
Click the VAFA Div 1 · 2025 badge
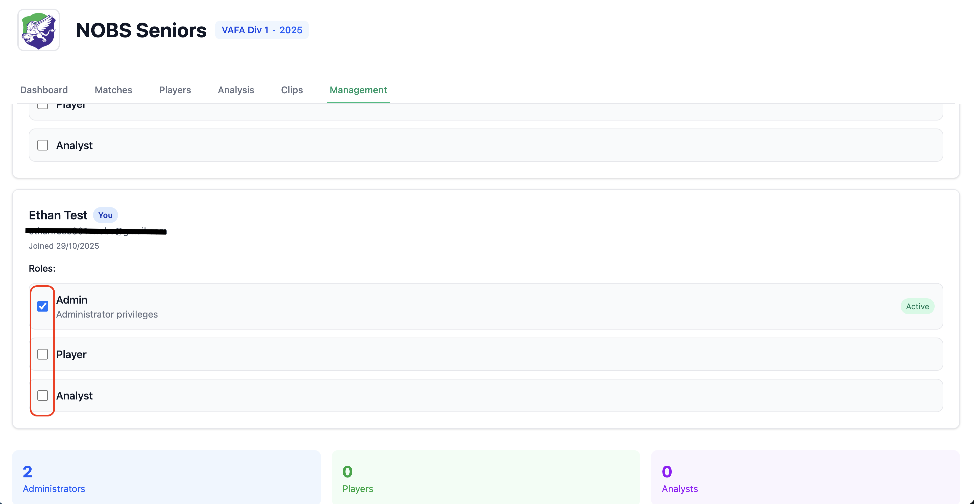(262, 30)
